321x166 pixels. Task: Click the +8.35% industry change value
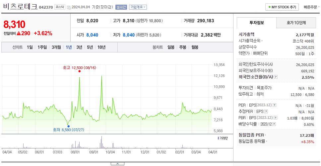point(307,142)
